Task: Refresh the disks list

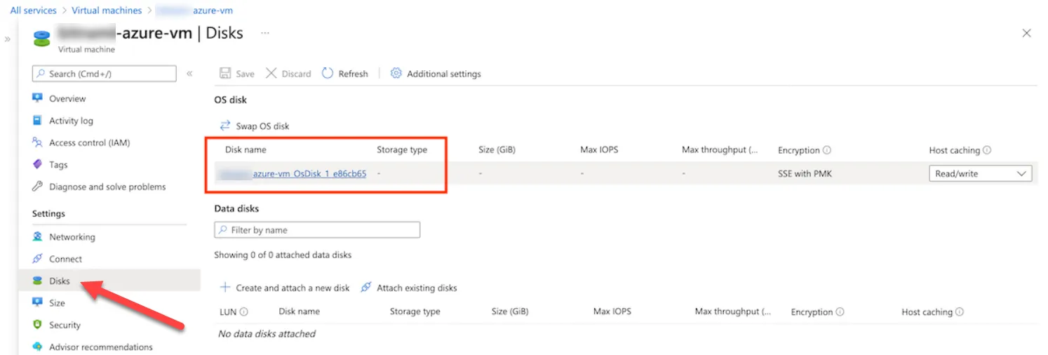Action: pos(345,74)
